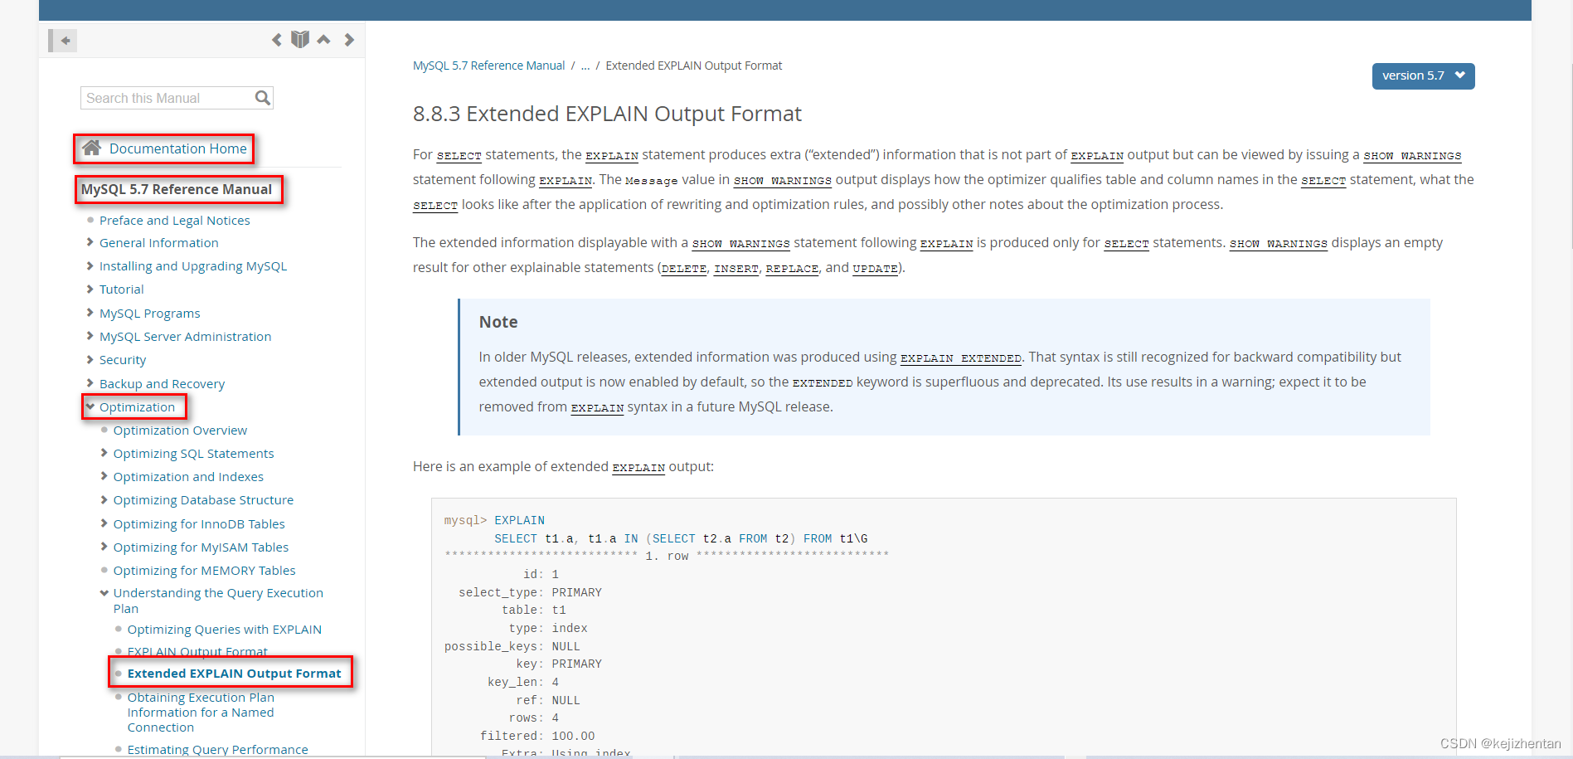Expand Security chevron
The image size is (1573, 759).
click(90, 359)
